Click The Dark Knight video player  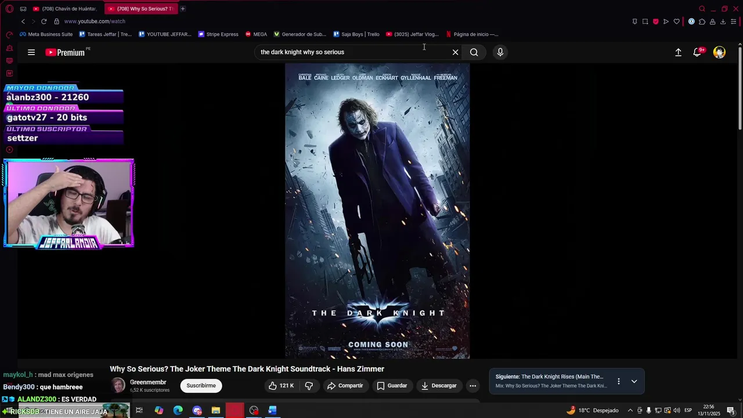pyautogui.click(x=377, y=211)
